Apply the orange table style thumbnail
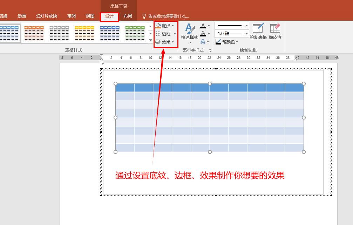Viewport: 353px width, 225px height. click(x=34, y=33)
